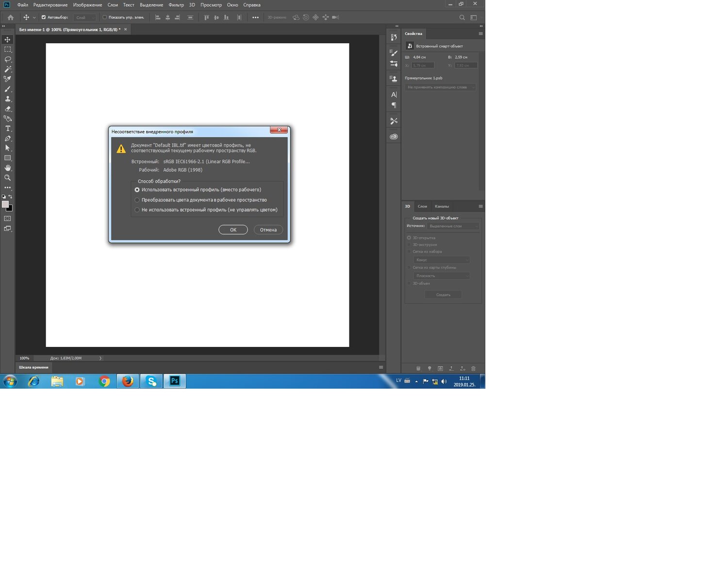Select the Lasso tool
The width and height of the screenshot is (728, 583).
7,59
